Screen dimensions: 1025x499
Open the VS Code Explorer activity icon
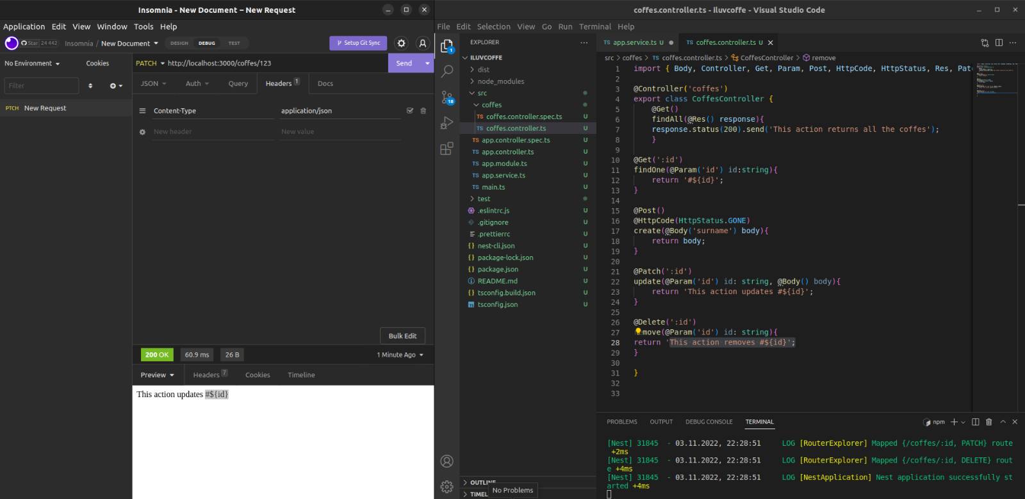point(447,46)
